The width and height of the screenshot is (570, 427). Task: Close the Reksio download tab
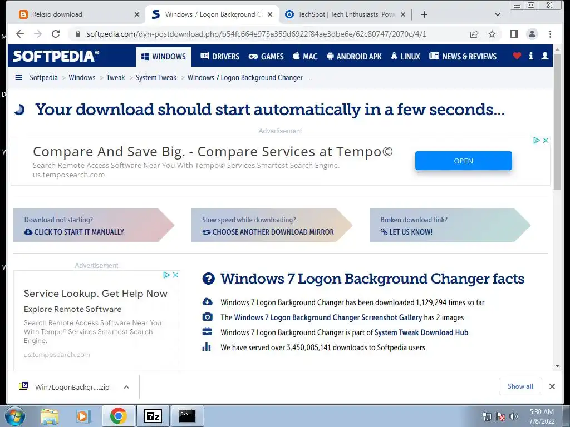137,14
